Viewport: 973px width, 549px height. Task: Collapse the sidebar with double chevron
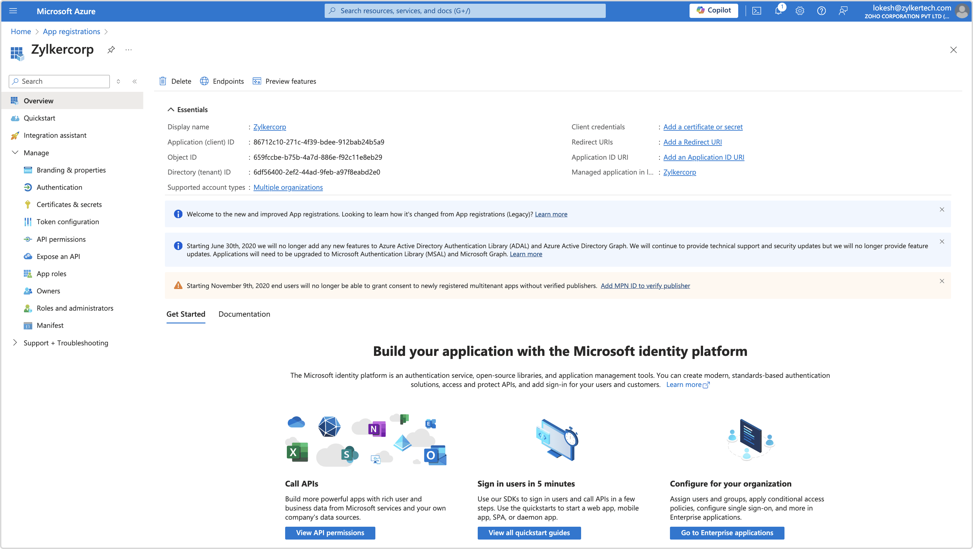[134, 82]
